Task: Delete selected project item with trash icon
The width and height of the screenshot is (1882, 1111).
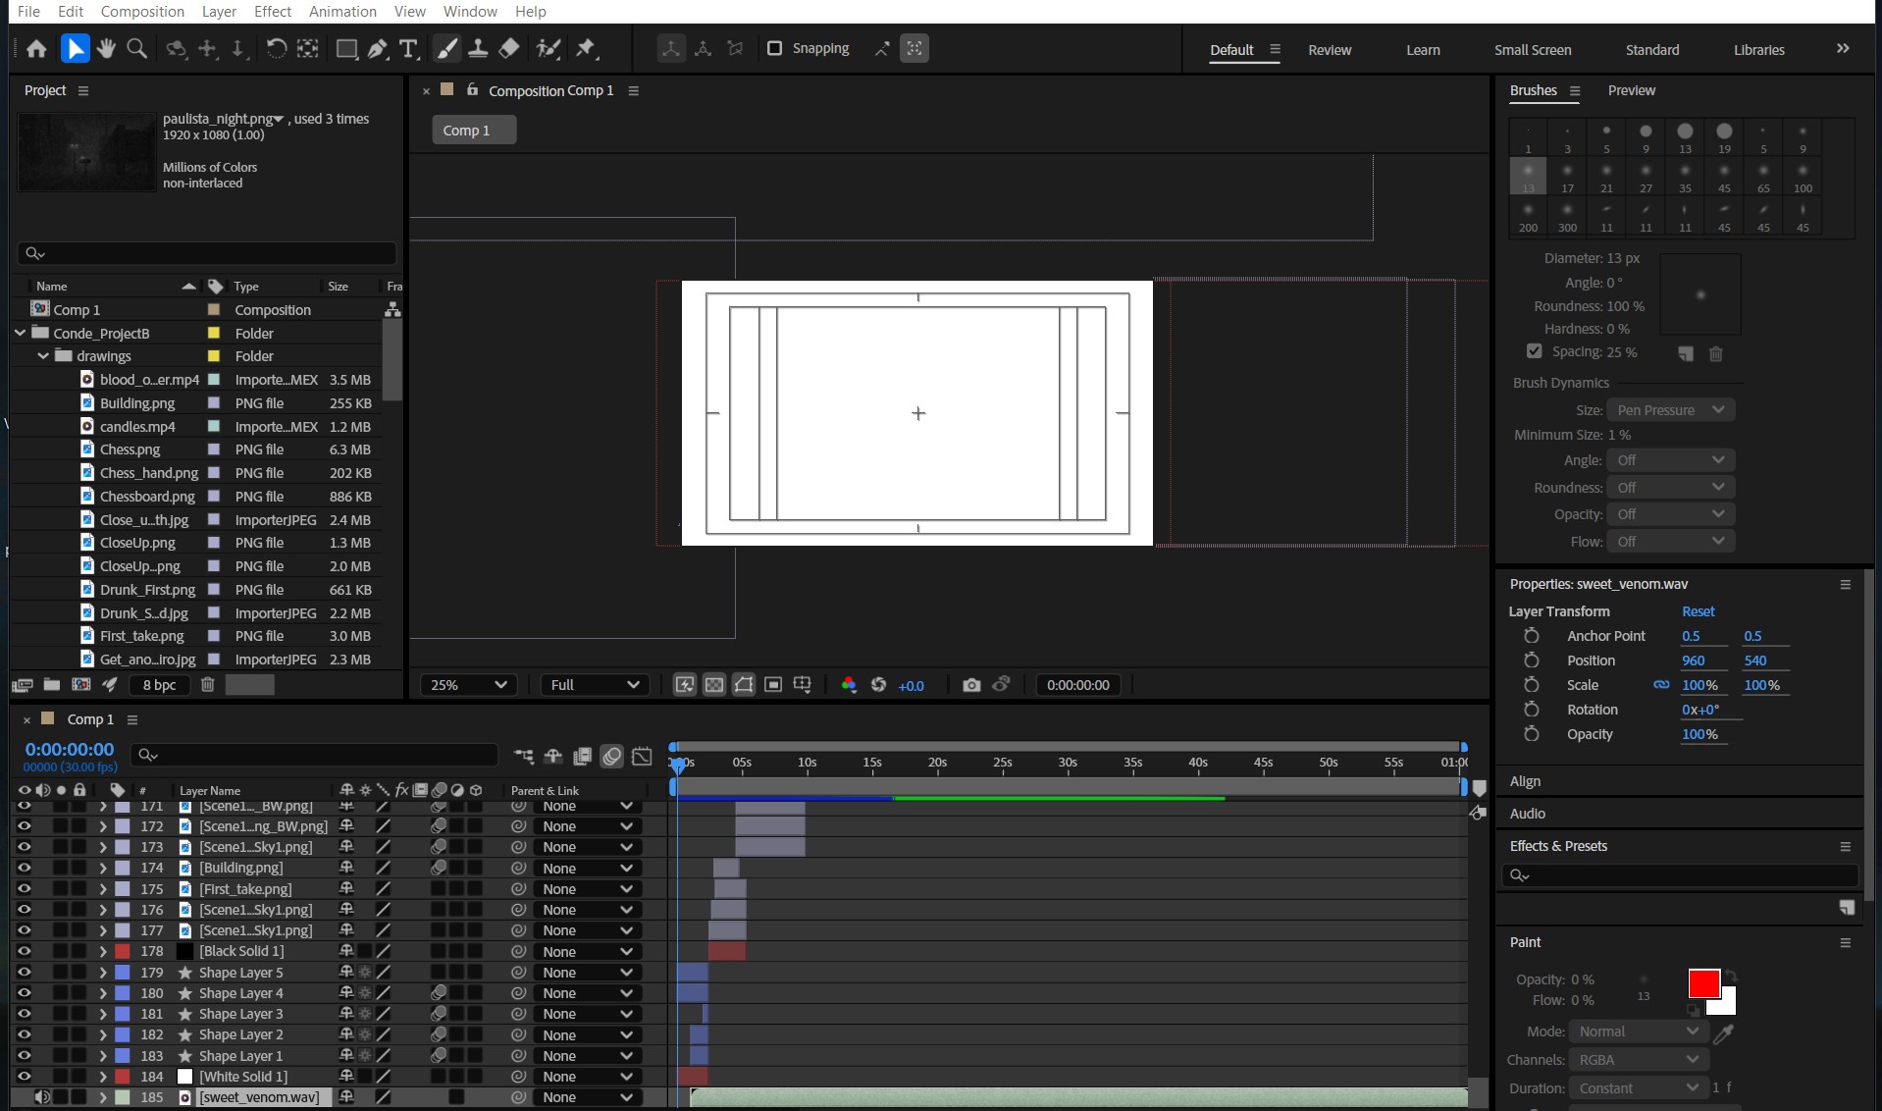Action: point(208,685)
